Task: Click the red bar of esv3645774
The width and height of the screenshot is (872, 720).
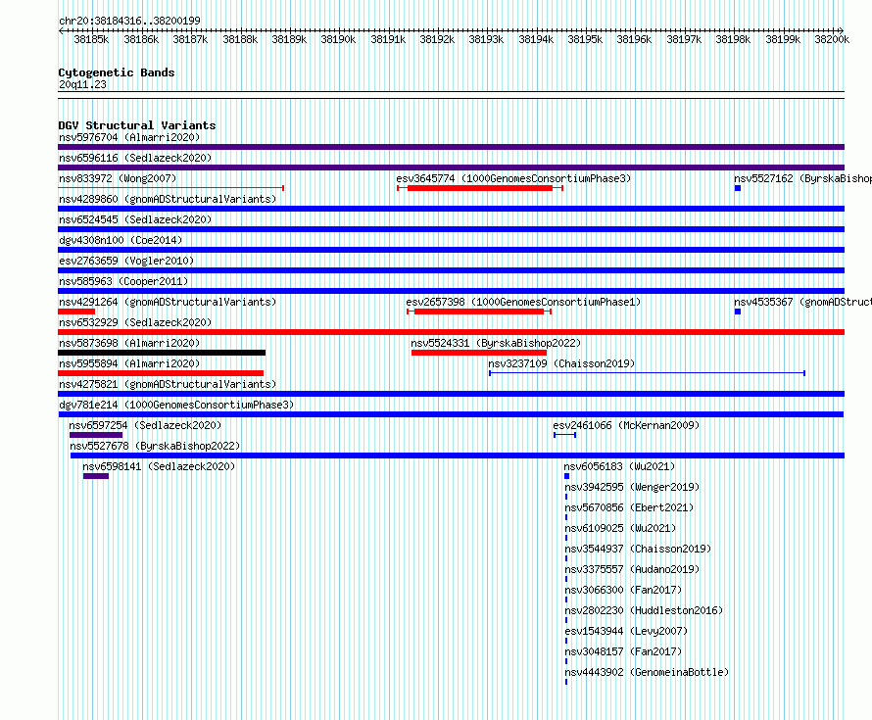Action: pos(480,188)
